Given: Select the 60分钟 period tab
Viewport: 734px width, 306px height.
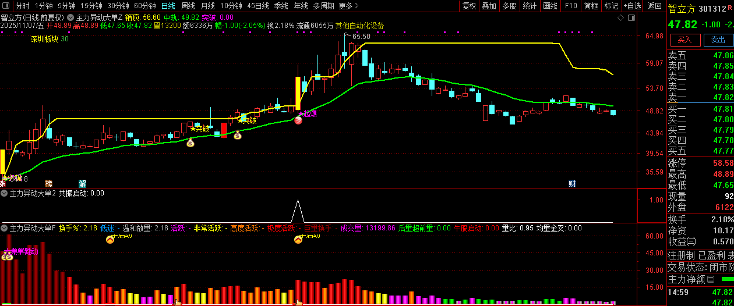Looking at the screenshot, I should tap(145, 6).
